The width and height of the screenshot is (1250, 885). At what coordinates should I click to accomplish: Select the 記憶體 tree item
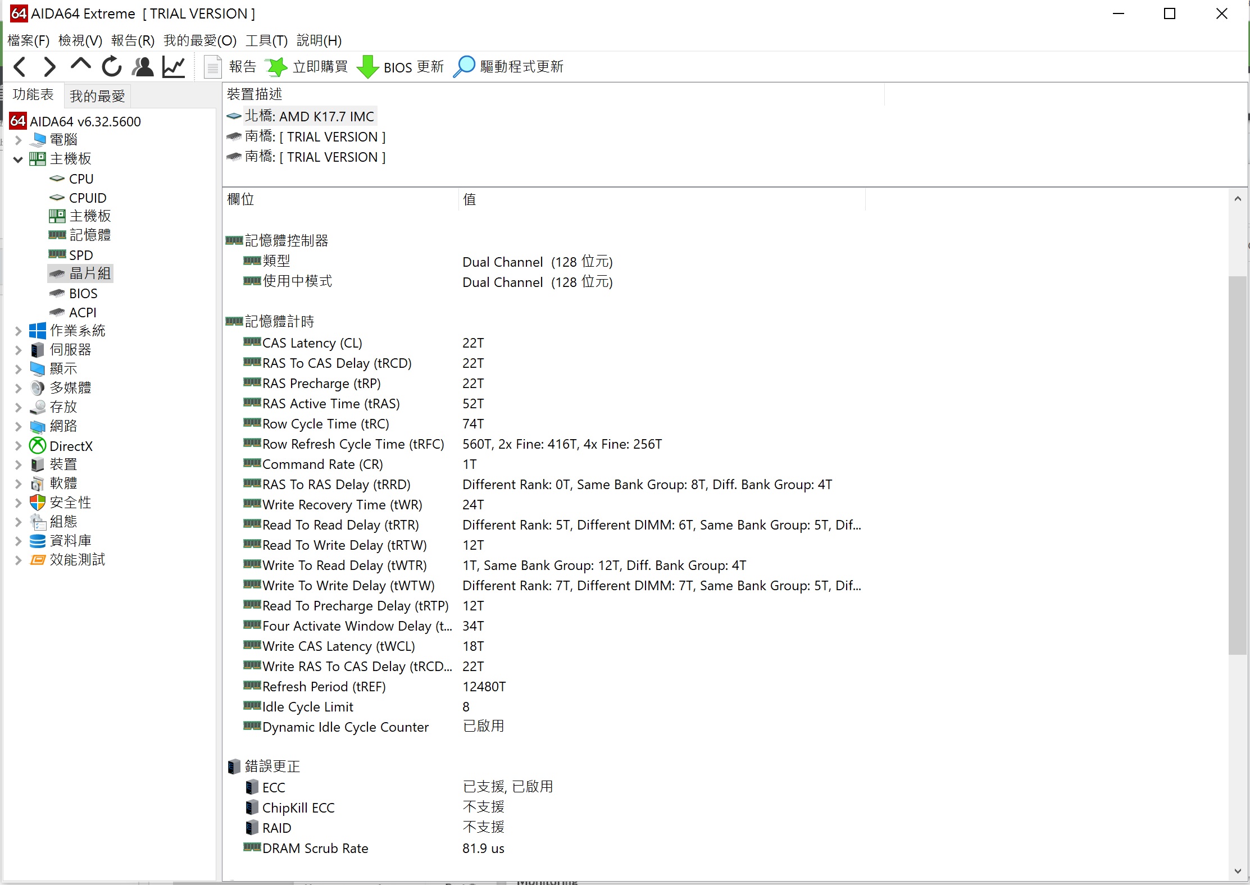point(90,235)
